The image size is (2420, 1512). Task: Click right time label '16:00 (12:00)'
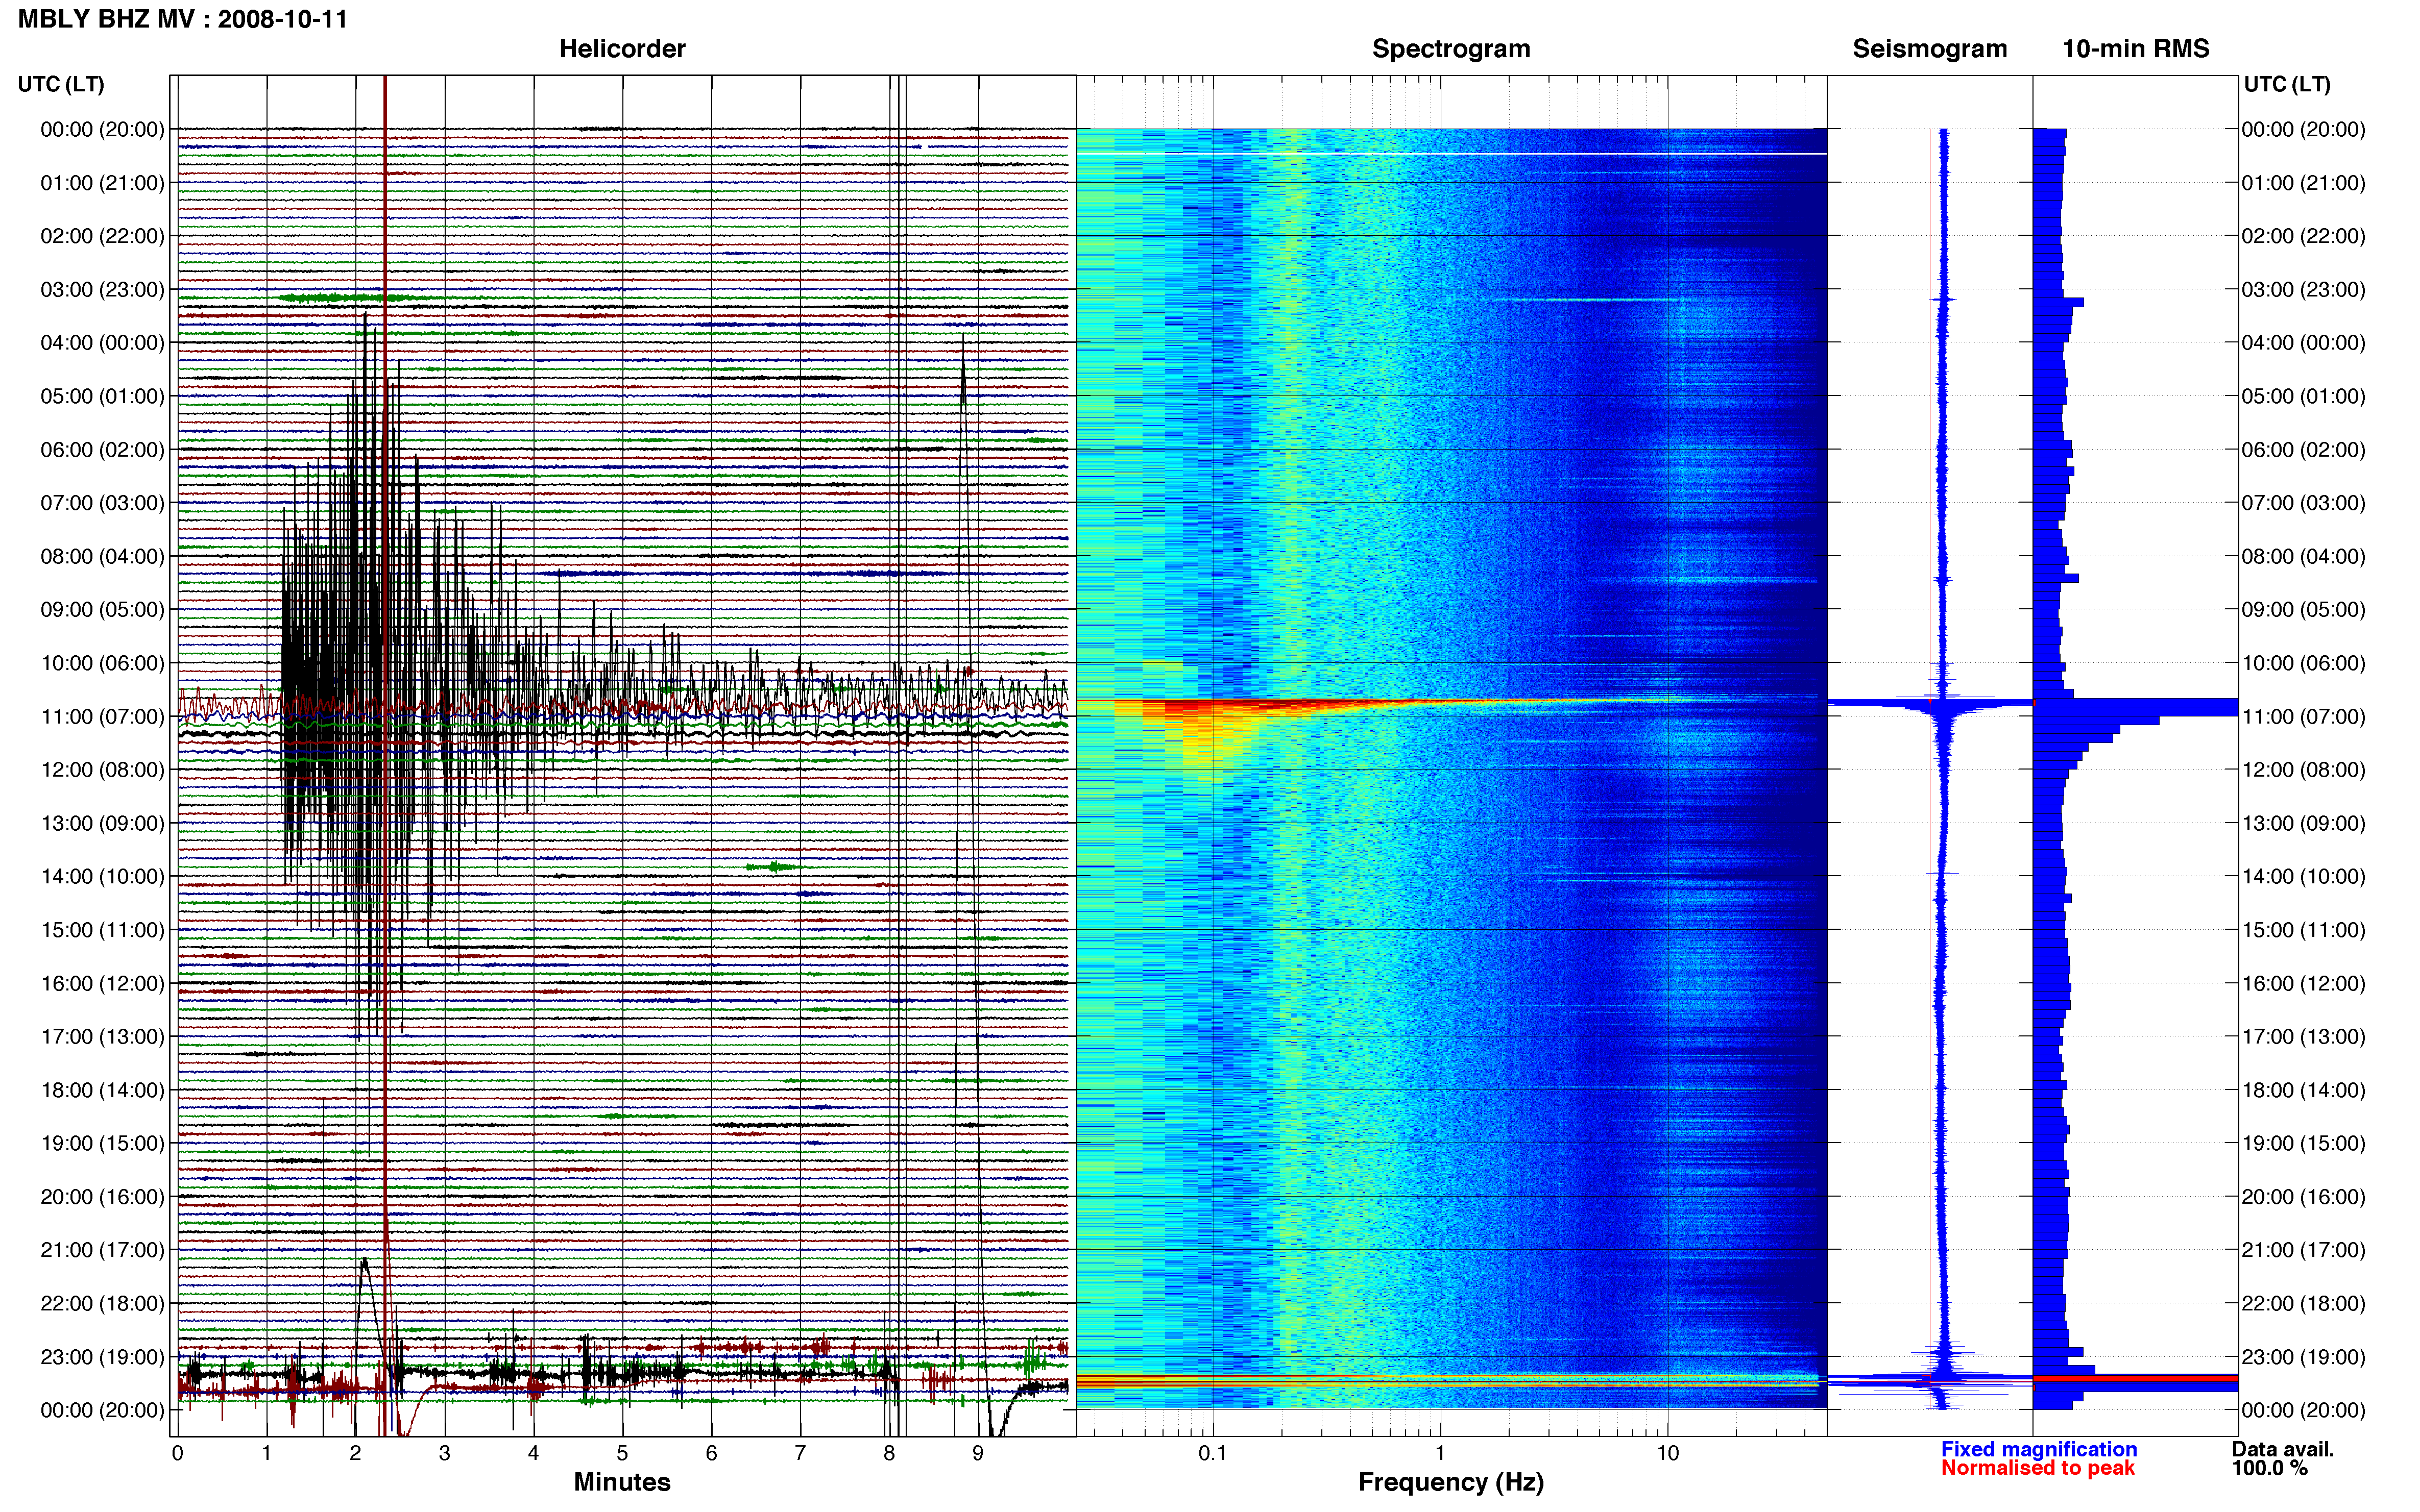click(2303, 984)
